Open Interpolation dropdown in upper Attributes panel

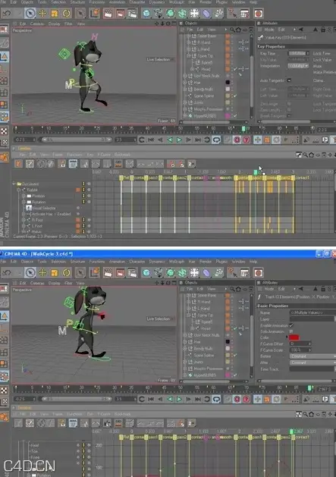click(299, 66)
